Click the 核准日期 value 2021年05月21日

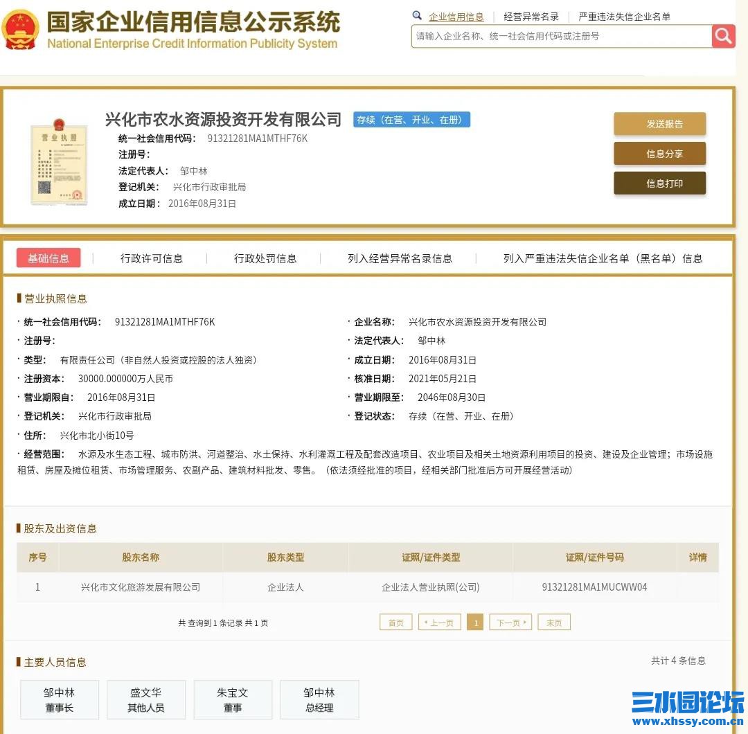442,379
